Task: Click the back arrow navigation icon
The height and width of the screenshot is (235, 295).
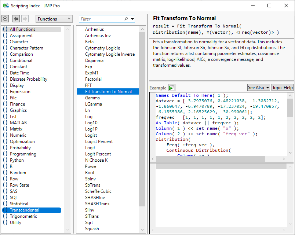Action: (x=16, y=19)
